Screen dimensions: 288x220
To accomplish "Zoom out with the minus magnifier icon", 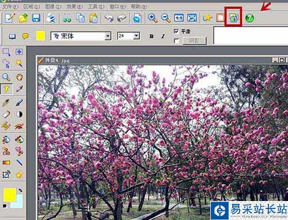I will (x=166, y=18).
